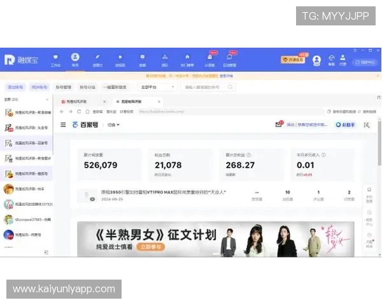The image size is (382, 305).
Task: Select the account row starting with tlyonqwal
Action: pyautogui.click(x=26, y=220)
